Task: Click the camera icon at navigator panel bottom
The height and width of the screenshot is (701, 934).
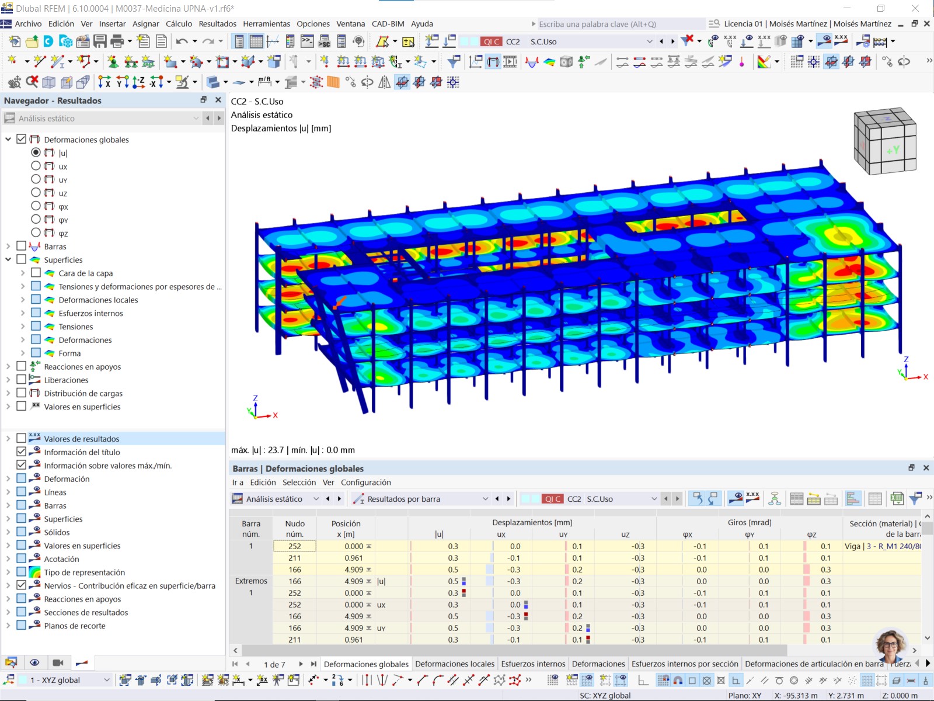Action: coord(58,663)
